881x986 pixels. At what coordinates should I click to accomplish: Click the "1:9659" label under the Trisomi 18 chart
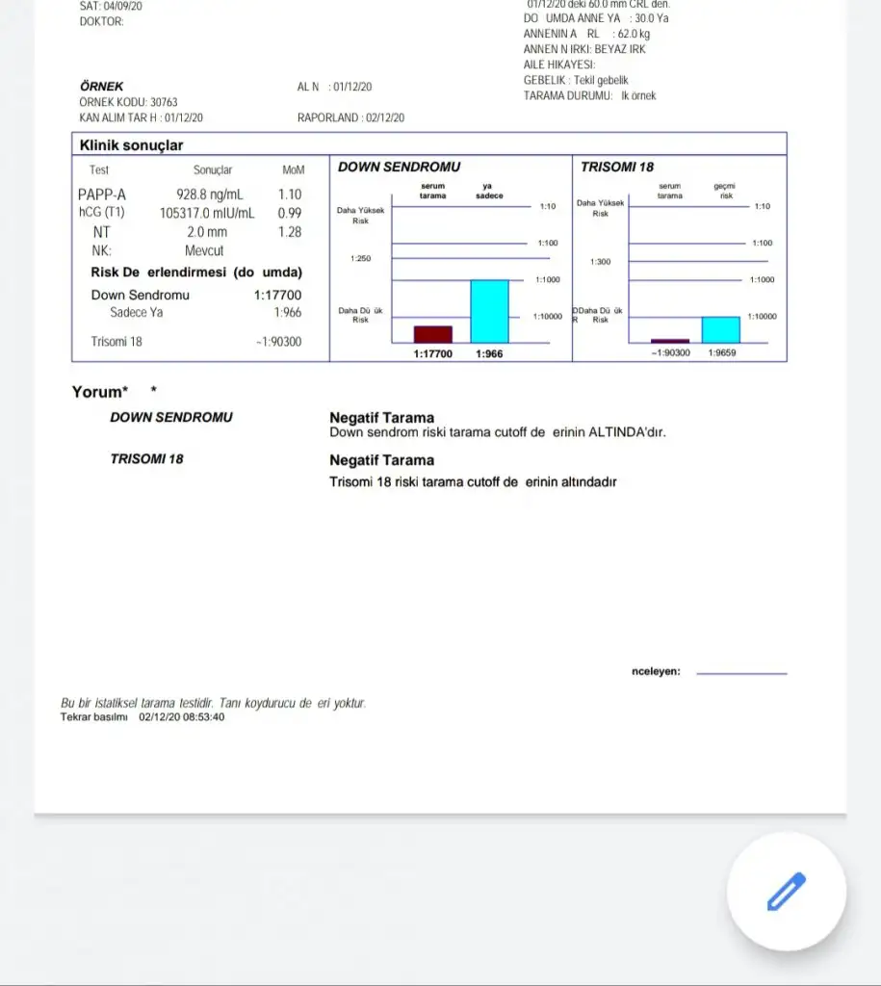(722, 352)
